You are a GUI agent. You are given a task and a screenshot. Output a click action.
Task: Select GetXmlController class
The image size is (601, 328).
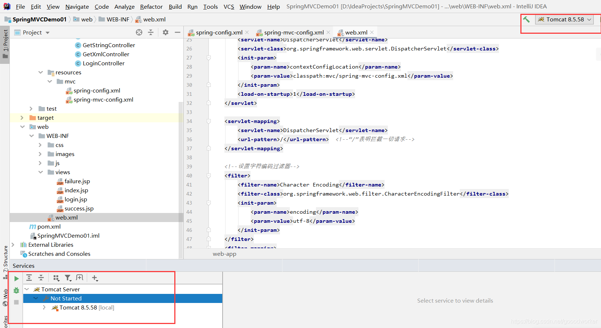[106, 54]
